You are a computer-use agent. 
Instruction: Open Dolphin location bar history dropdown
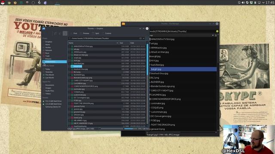[x=144, y=38]
